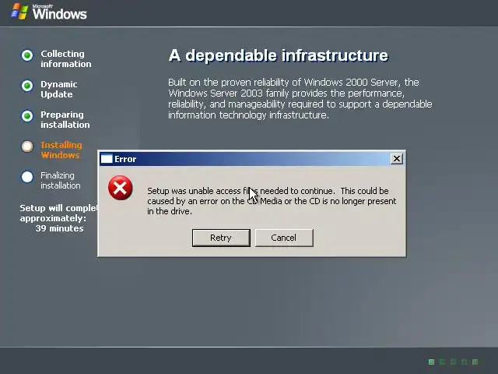
Task: Click the Collecting information label
Action: click(x=65, y=59)
